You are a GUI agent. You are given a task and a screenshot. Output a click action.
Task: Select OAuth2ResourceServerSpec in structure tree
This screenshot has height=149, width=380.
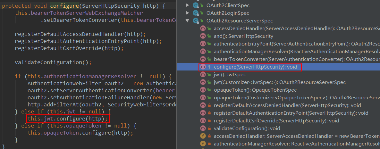[240, 21]
